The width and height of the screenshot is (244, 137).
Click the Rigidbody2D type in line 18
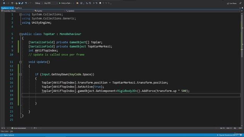(x=126, y=91)
